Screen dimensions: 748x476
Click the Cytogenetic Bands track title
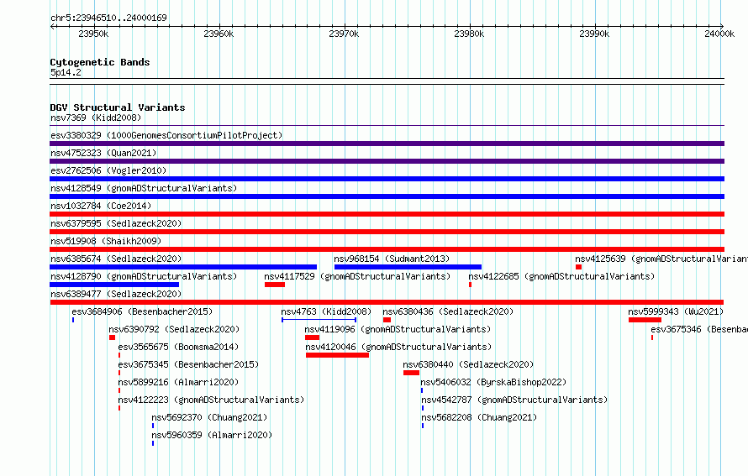(100, 62)
